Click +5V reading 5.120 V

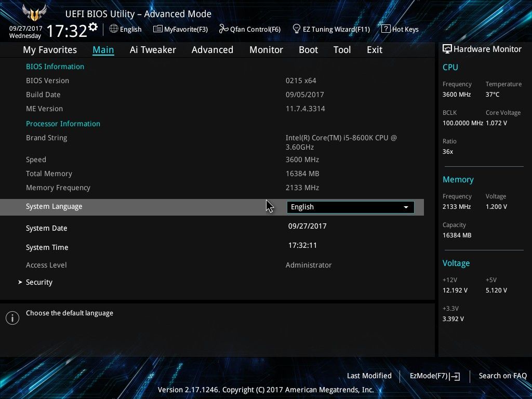(496, 290)
